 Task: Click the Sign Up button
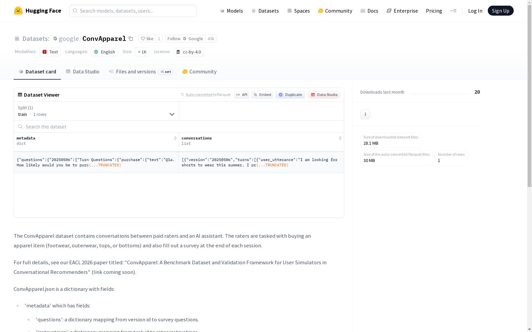pyautogui.click(x=500, y=11)
